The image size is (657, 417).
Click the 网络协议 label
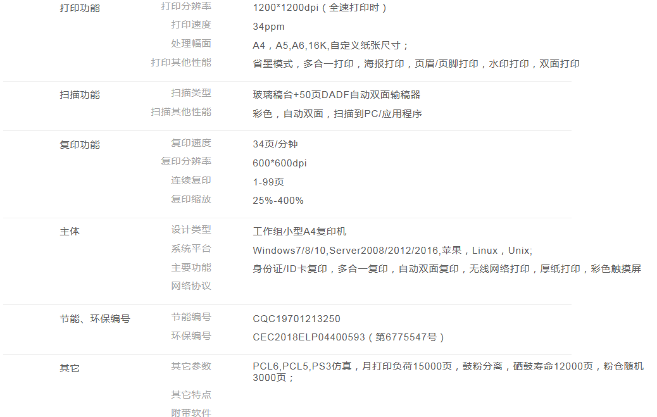(x=191, y=286)
